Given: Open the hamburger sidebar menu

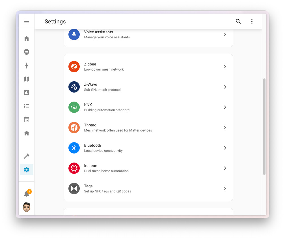Looking at the screenshot, I should point(27,21).
